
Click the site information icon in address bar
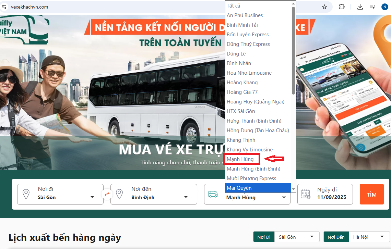coord(4,7)
